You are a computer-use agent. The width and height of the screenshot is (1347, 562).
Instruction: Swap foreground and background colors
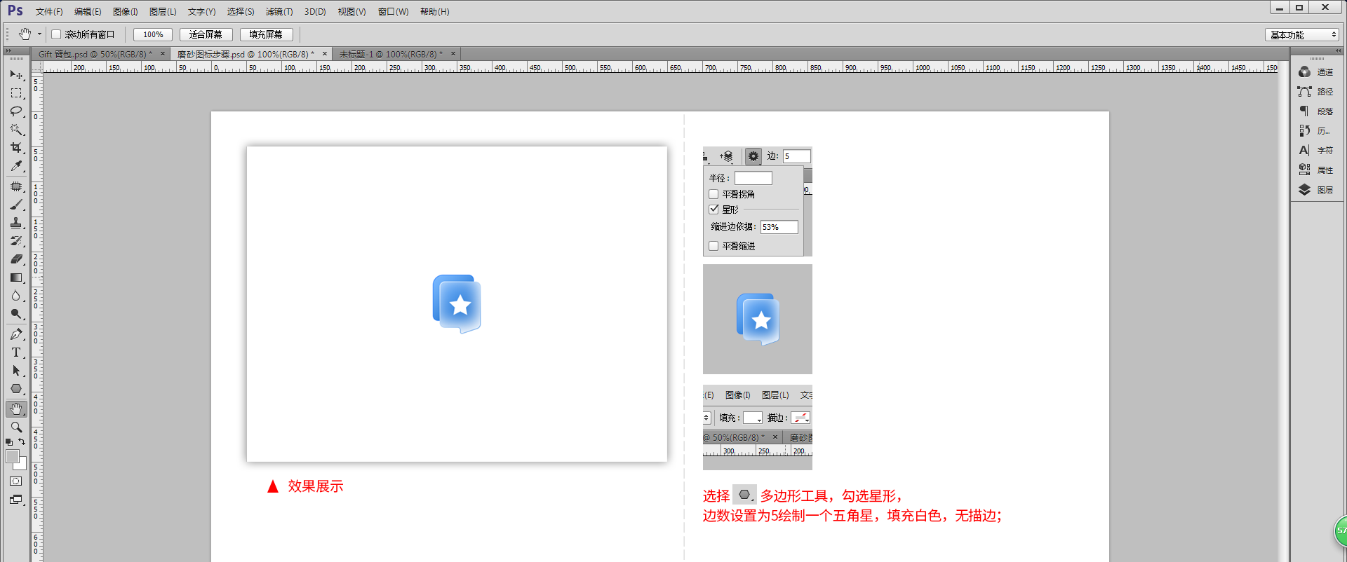(x=22, y=441)
